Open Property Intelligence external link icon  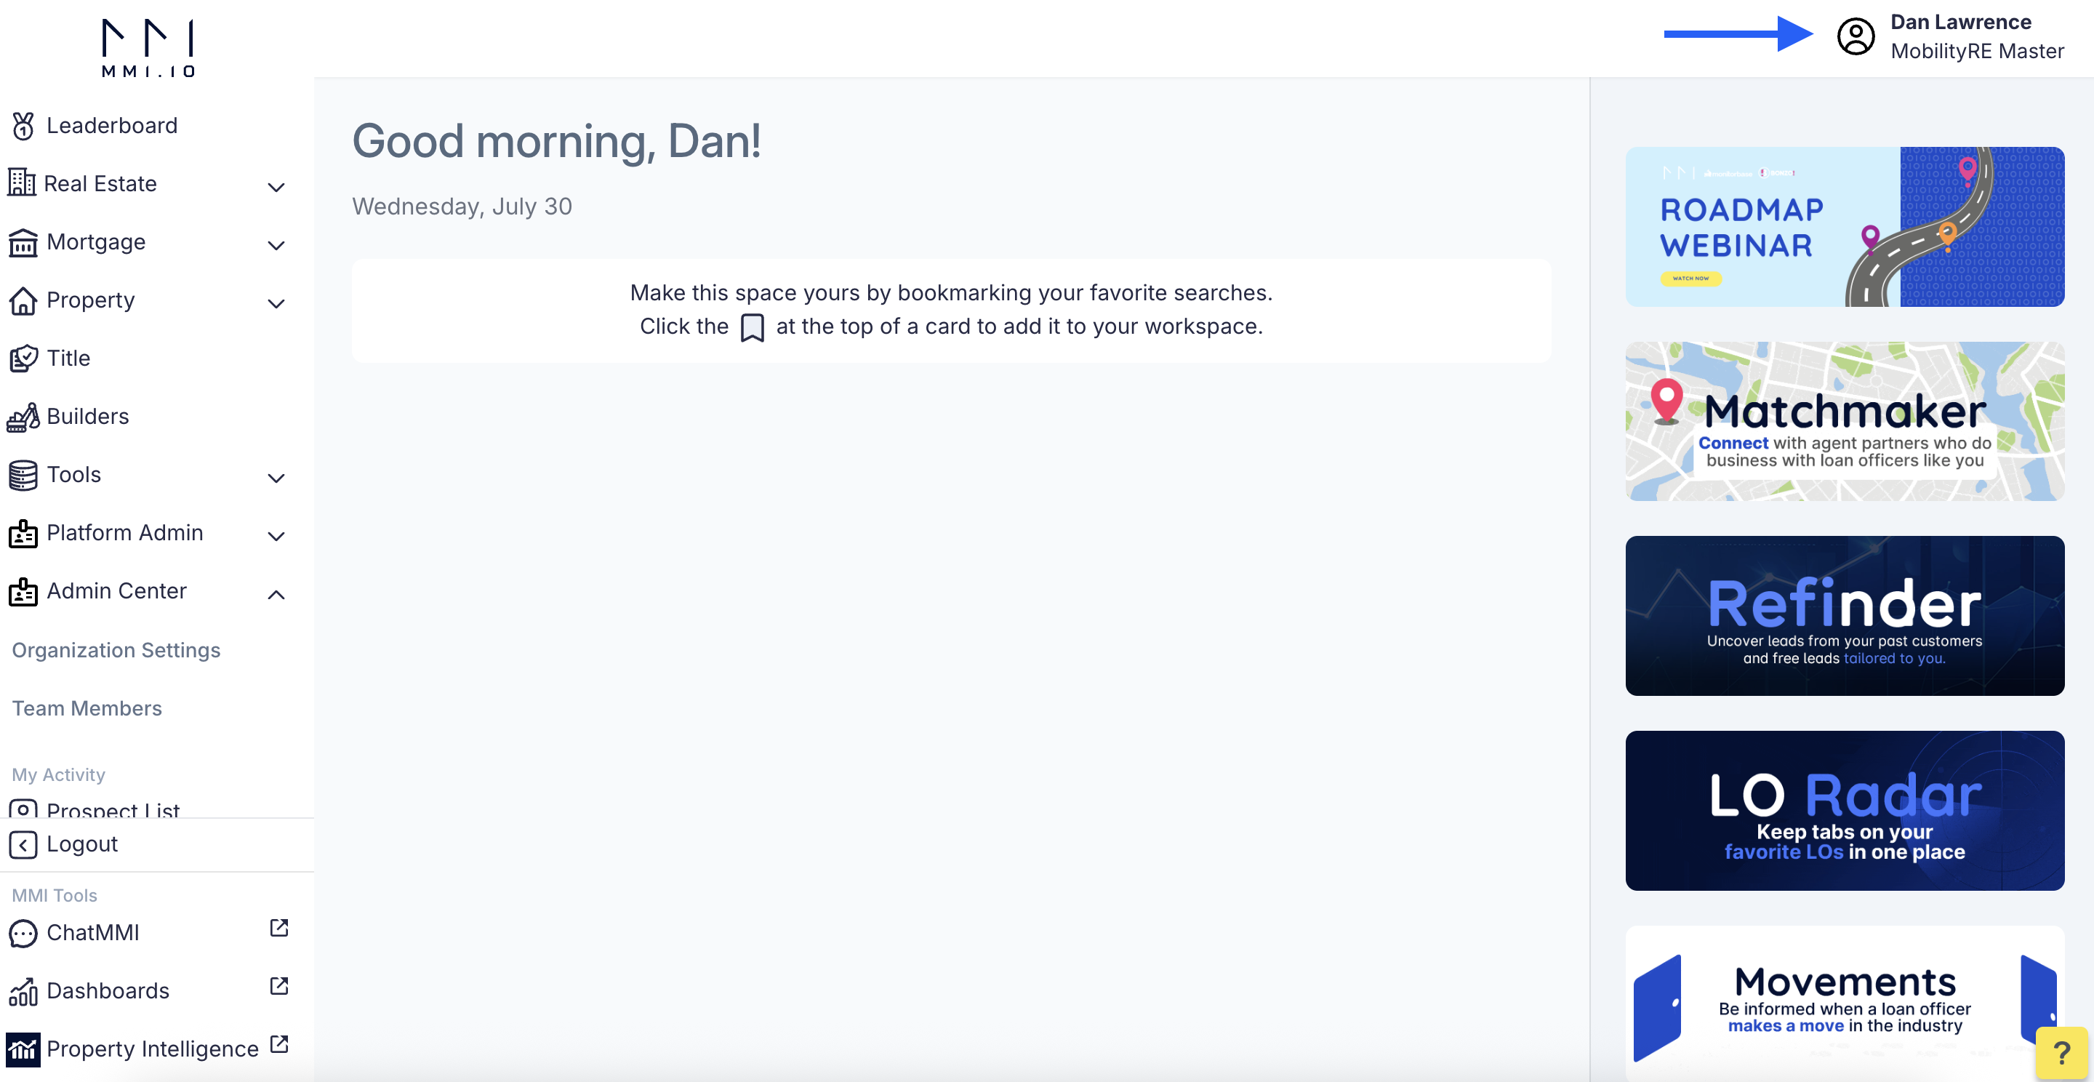(278, 1043)
